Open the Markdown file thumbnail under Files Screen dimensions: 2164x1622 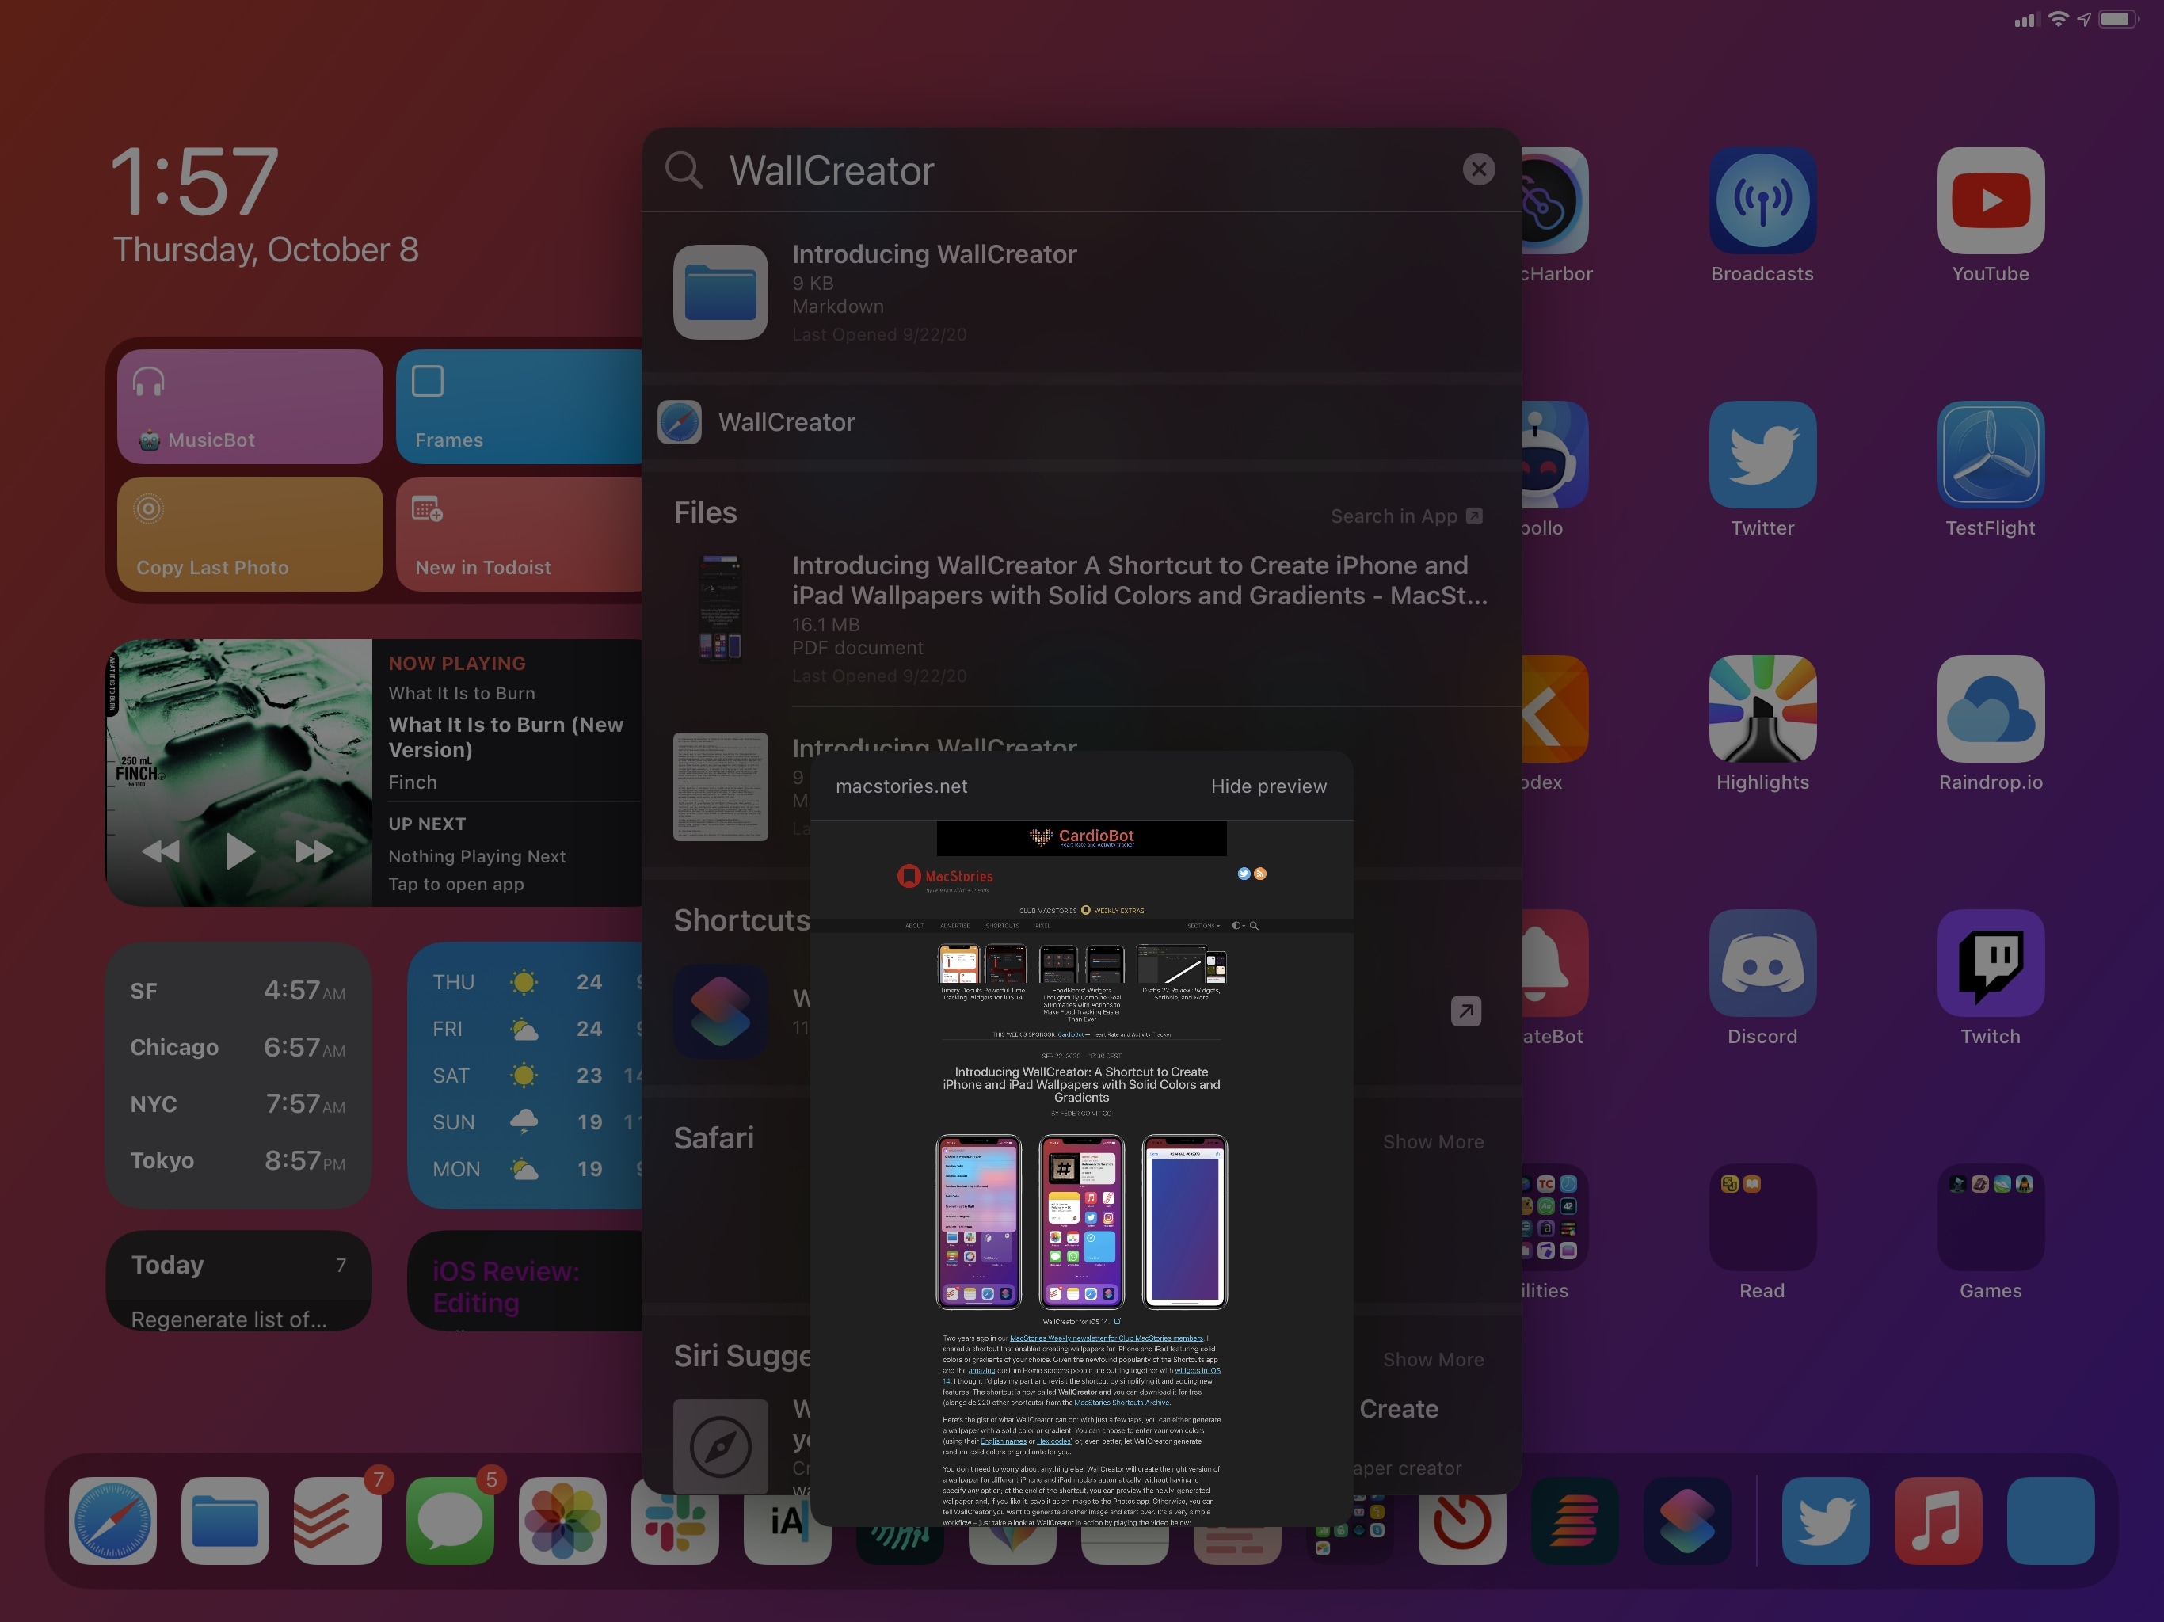click(720, 786)
